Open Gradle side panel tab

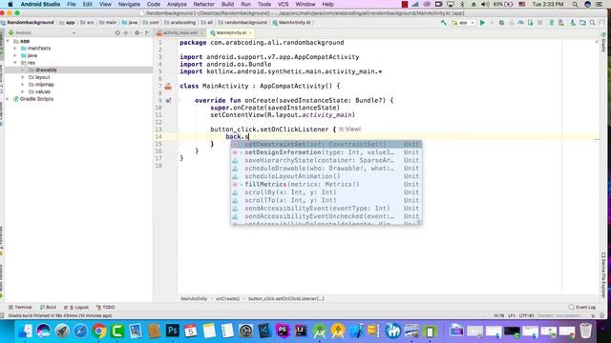pos(603,43)
